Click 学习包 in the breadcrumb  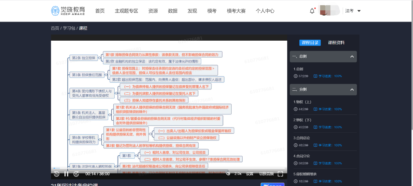coord(69,28)
